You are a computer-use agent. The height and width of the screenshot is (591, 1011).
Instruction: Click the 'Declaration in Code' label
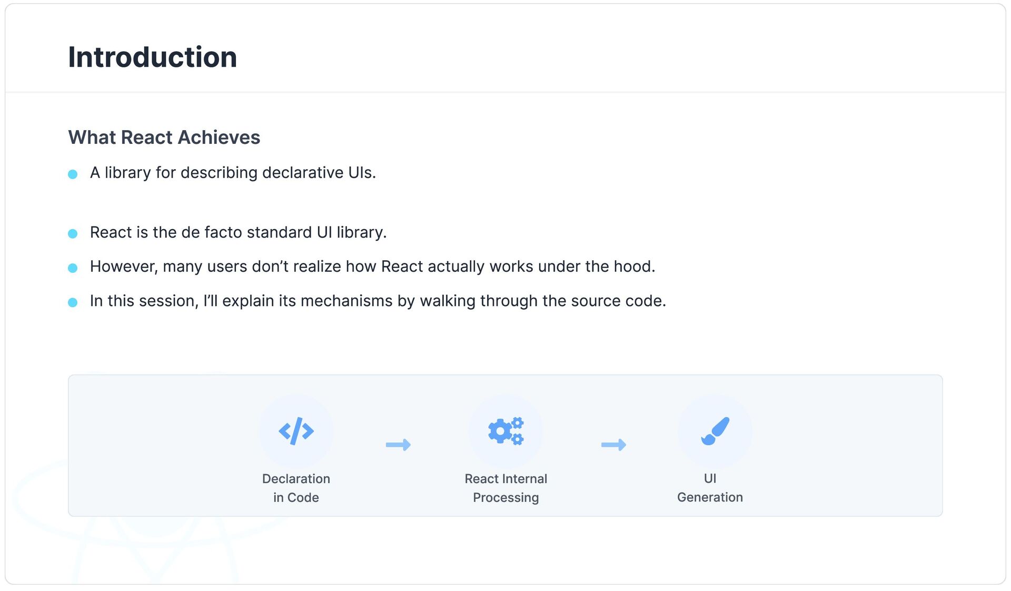pos(296,488)
